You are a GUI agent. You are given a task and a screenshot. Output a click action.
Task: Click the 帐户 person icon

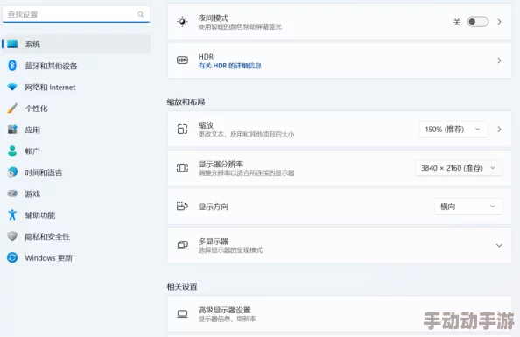12,151
